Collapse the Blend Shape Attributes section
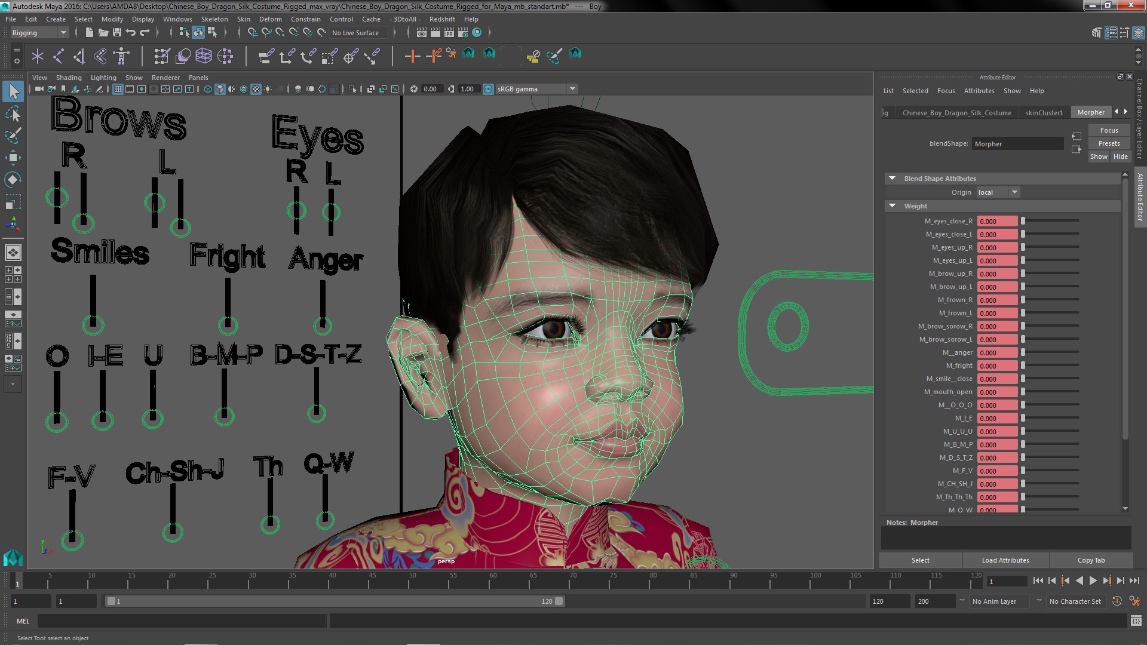 tap(892, 179)
